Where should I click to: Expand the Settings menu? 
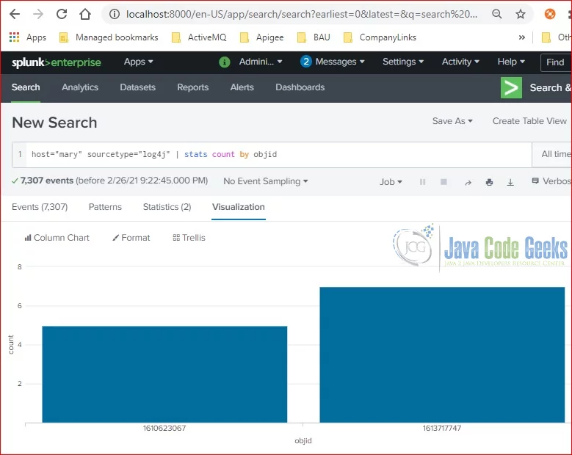pyautogui.click(x=402, y=62)
